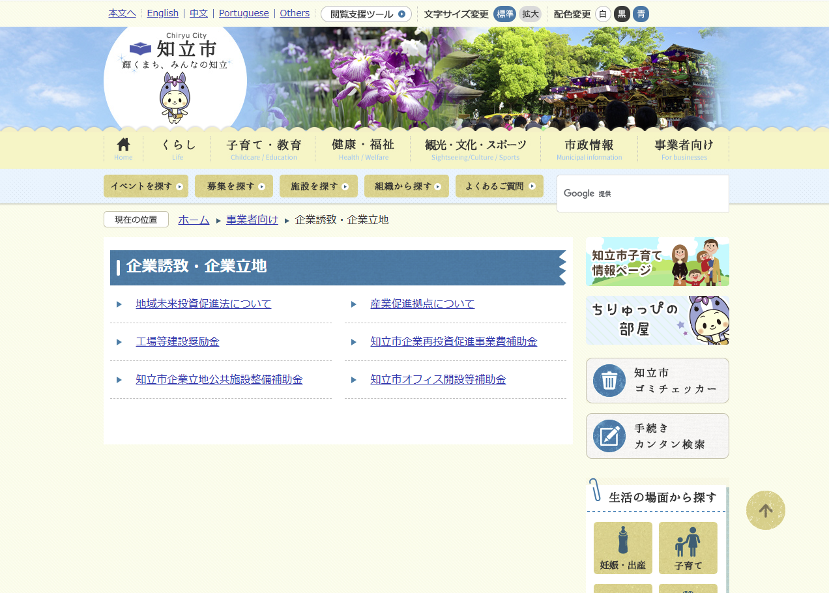Follow the ホーム breadcrumb link
This screenshot has height=593, width=829.
pyautogui.click(x=194, y=220)
